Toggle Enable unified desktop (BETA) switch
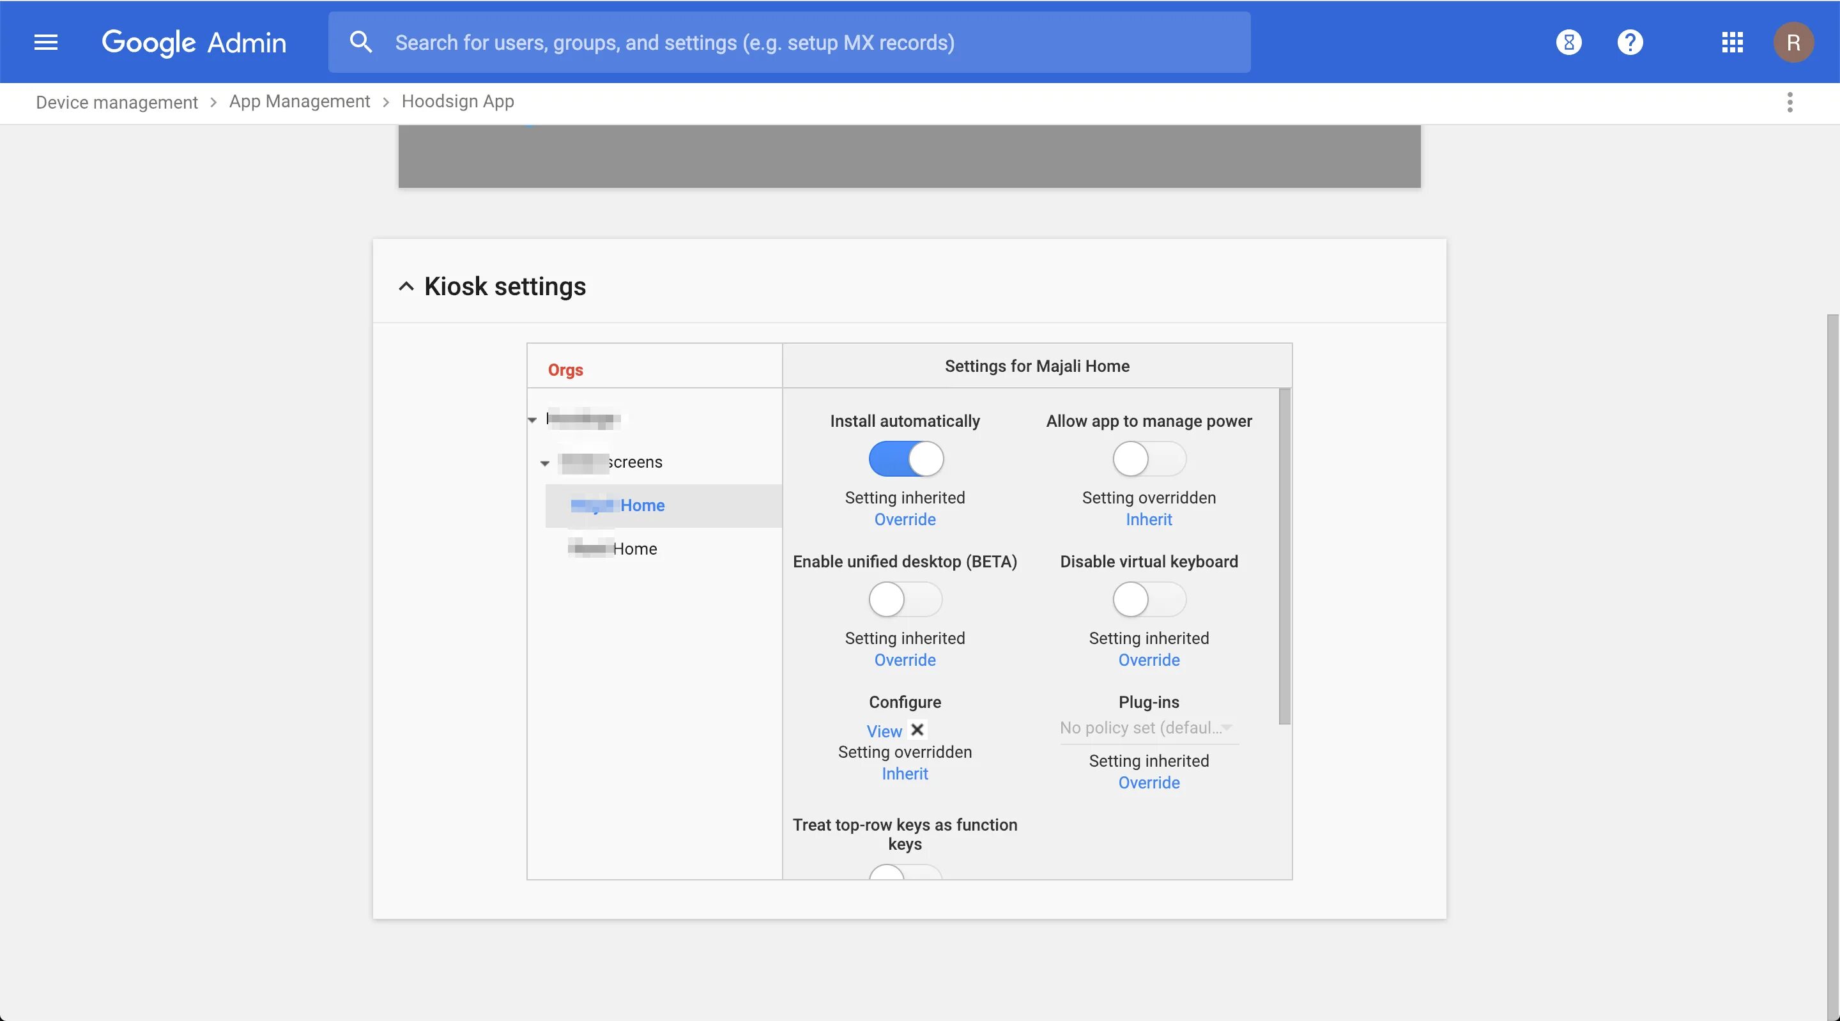1840x1021 pixels. point(906,599)
